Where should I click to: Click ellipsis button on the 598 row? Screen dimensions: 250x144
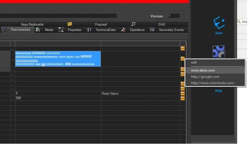(183, 98)
